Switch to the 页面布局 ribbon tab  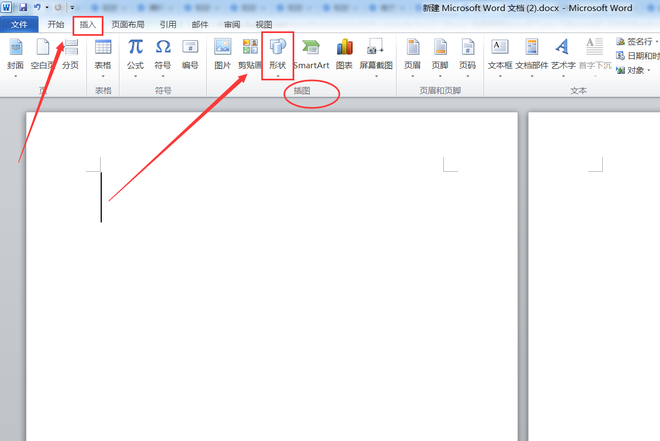(x=128, y=24)
